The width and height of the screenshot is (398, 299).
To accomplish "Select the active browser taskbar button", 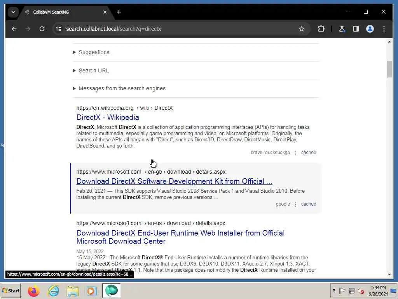I will coord(111,290).
